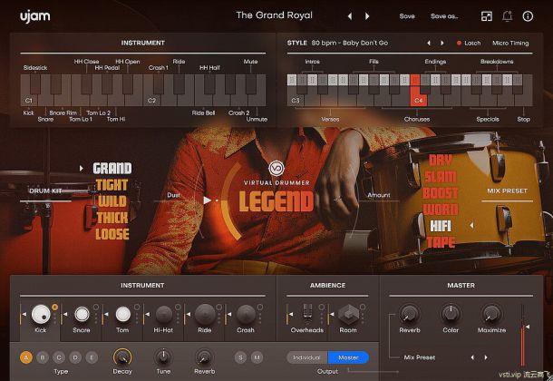The width and height of the screenshot is (553, 381).
Task: Select the Tom instrument knob
Action: click(x=123, y=314)
